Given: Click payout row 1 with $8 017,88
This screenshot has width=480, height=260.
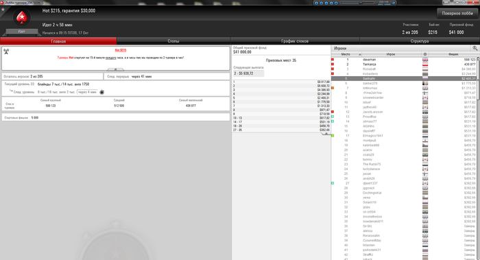Looking at the screenshot, I should [x=281, y=82].
